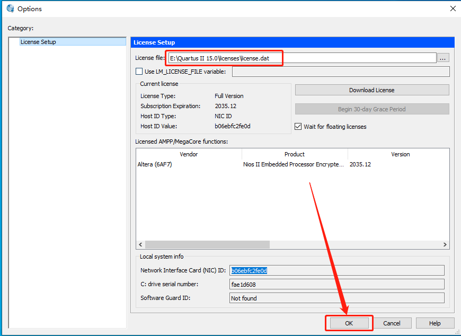Click the Version column header

[400, 154]
